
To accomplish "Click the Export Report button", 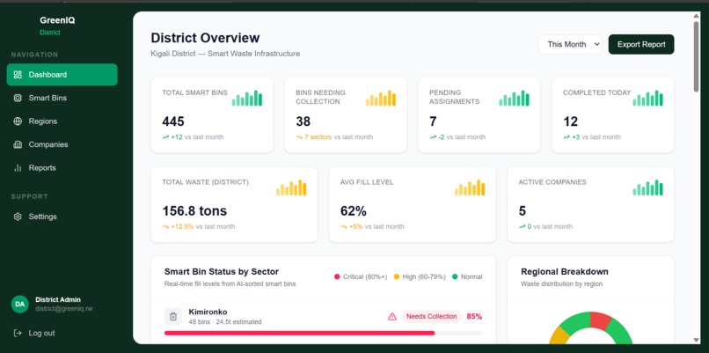I will coord(641,44).
